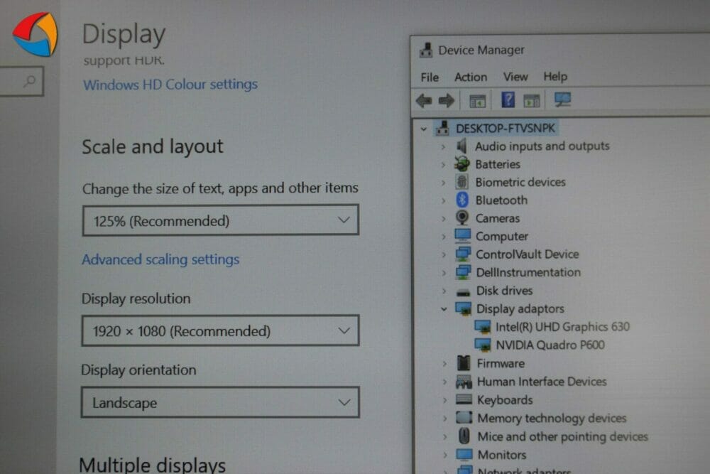Select 'Biometric devices' label
Screen dimensions: 710x474
pyautogui.click(x=520, y=182)
